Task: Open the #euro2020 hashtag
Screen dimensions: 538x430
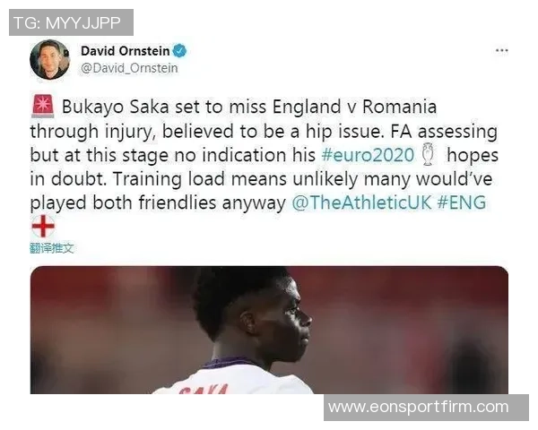Action: click(368, 155)
